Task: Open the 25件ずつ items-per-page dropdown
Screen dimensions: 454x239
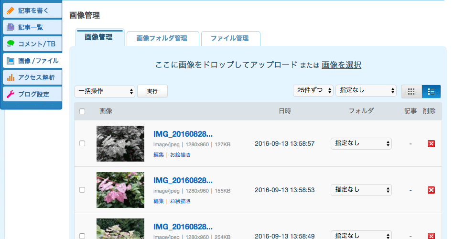Action: [313, 90]
